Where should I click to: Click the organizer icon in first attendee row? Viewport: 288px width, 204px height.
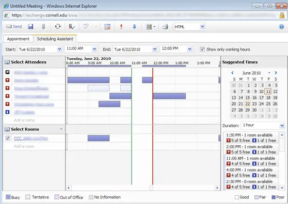click(x=7, y=72)
